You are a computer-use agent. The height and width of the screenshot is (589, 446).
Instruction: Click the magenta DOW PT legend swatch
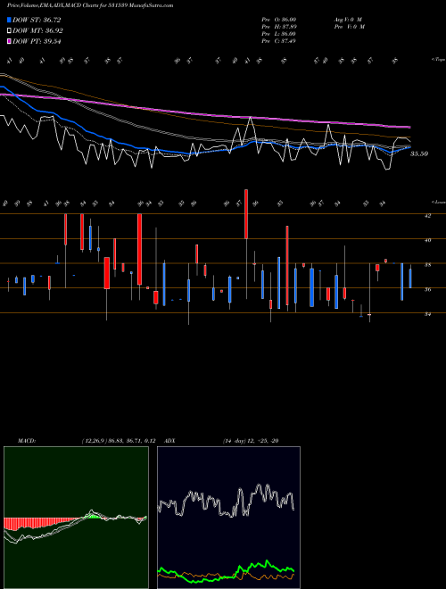click(9, 42)
